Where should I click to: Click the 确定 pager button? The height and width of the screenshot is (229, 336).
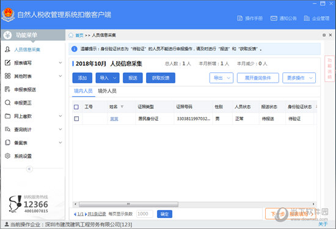[164, 214]
